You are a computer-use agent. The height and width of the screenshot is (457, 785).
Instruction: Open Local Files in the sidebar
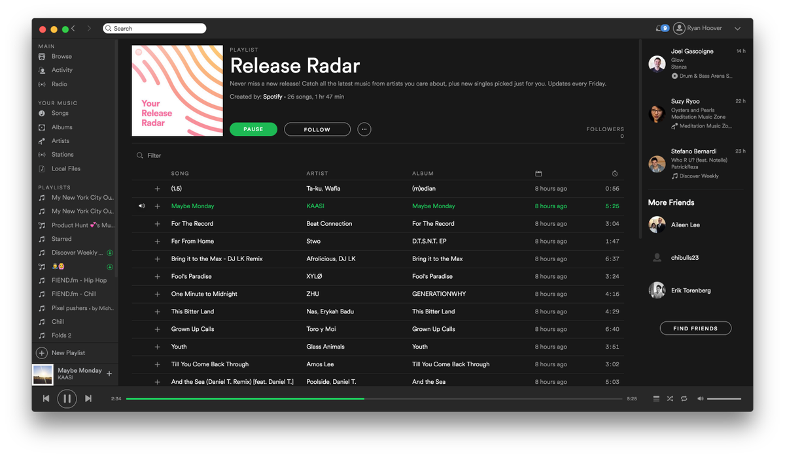[66, 168]
